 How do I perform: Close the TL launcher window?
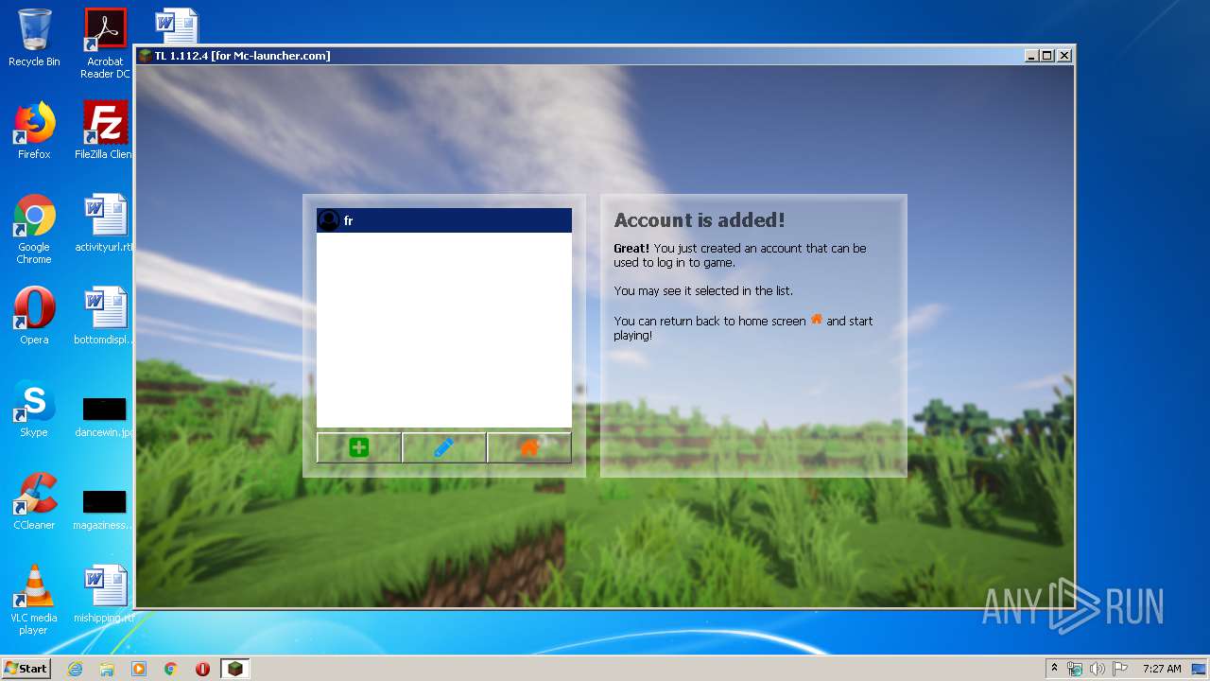pyautogui.click(x=1063, y=56)
